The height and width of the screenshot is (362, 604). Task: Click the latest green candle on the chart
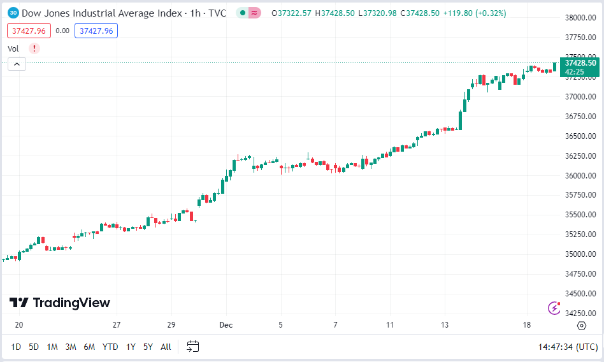click(555, 67)
